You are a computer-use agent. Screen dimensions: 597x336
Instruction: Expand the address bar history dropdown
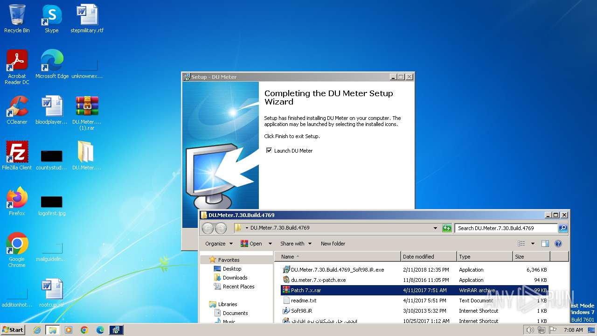(x=435, y=228)
